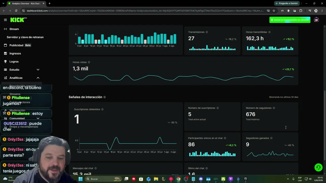Show info about Horas transmitidas
The width and height of the screenshot is (326, 183).
tap(269, 32)
